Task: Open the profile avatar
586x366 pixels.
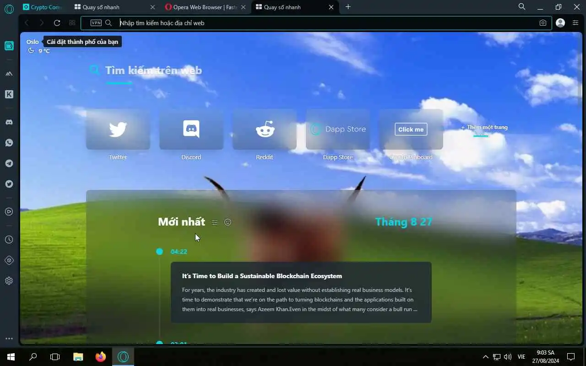Action: 560,23
